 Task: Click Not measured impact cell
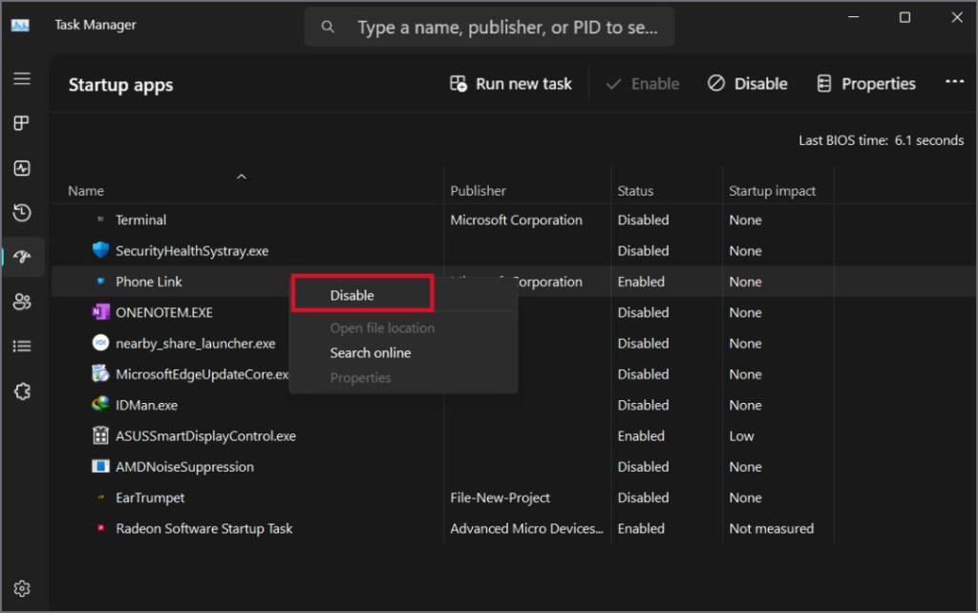[771, 528]
